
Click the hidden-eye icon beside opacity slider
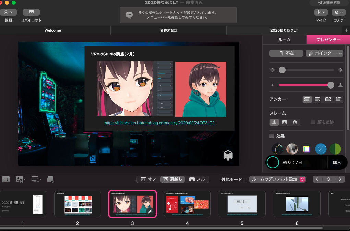pos(272,70)
